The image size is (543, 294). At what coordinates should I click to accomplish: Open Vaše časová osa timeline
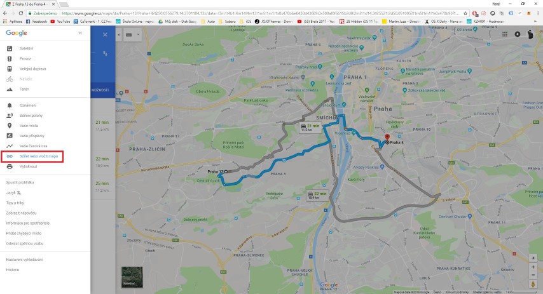click(33, 146)
